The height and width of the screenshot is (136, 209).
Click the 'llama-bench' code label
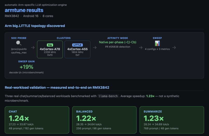[108, 96]
